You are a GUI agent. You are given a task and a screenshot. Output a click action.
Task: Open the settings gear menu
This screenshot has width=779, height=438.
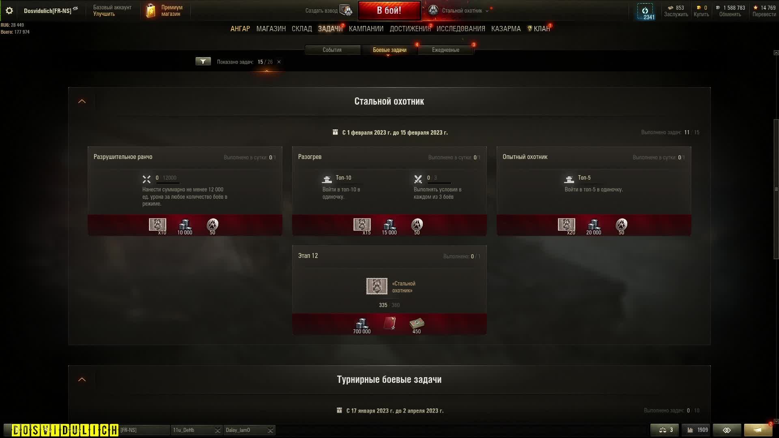point(9,11)
